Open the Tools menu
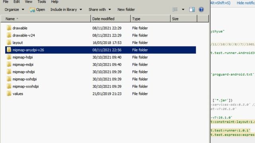The width and height of the screenshot is (255, 143). [x=41, y=2]
